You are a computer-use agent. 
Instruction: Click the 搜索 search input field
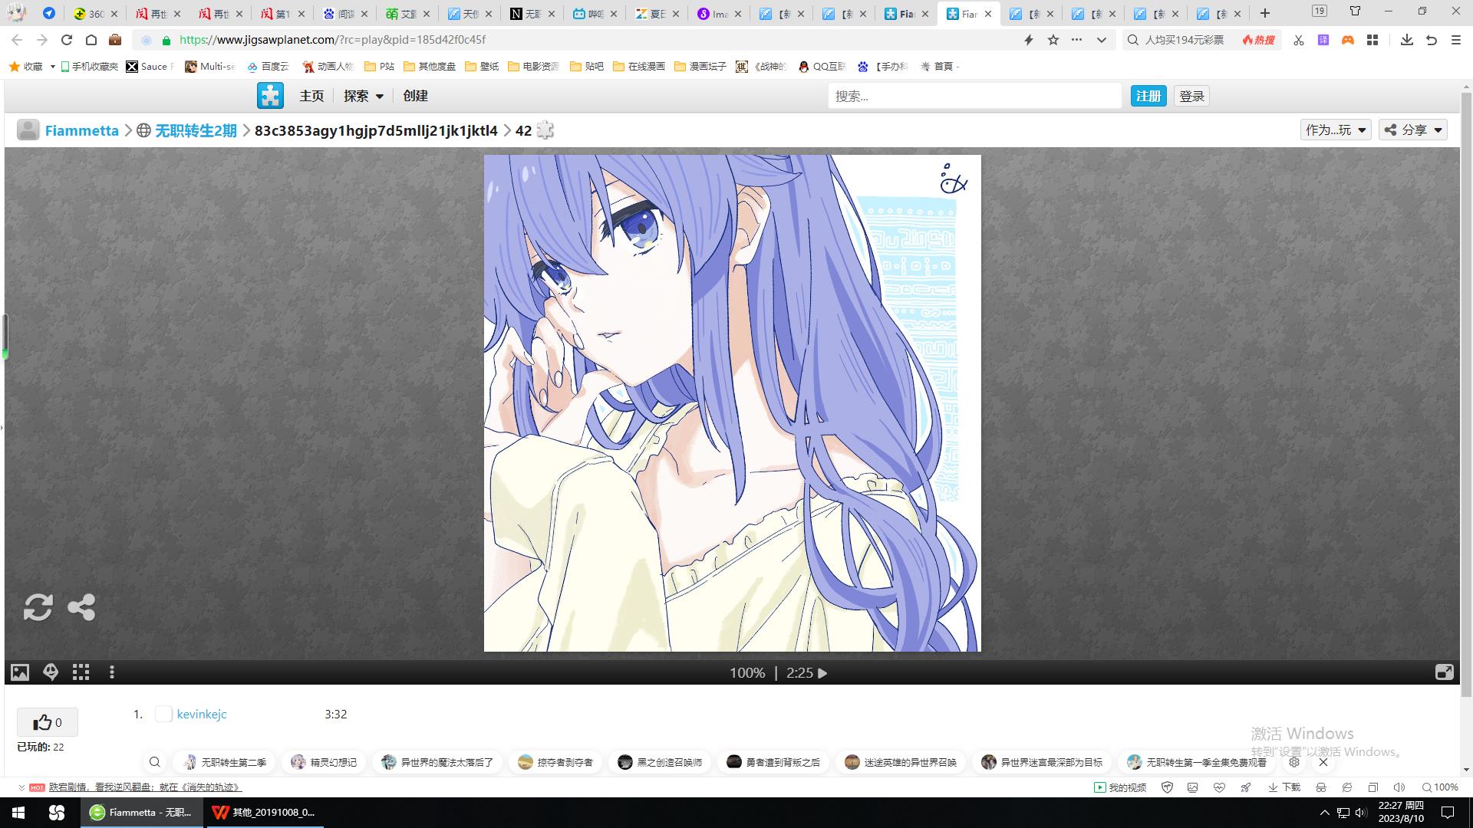pos(974,96)
